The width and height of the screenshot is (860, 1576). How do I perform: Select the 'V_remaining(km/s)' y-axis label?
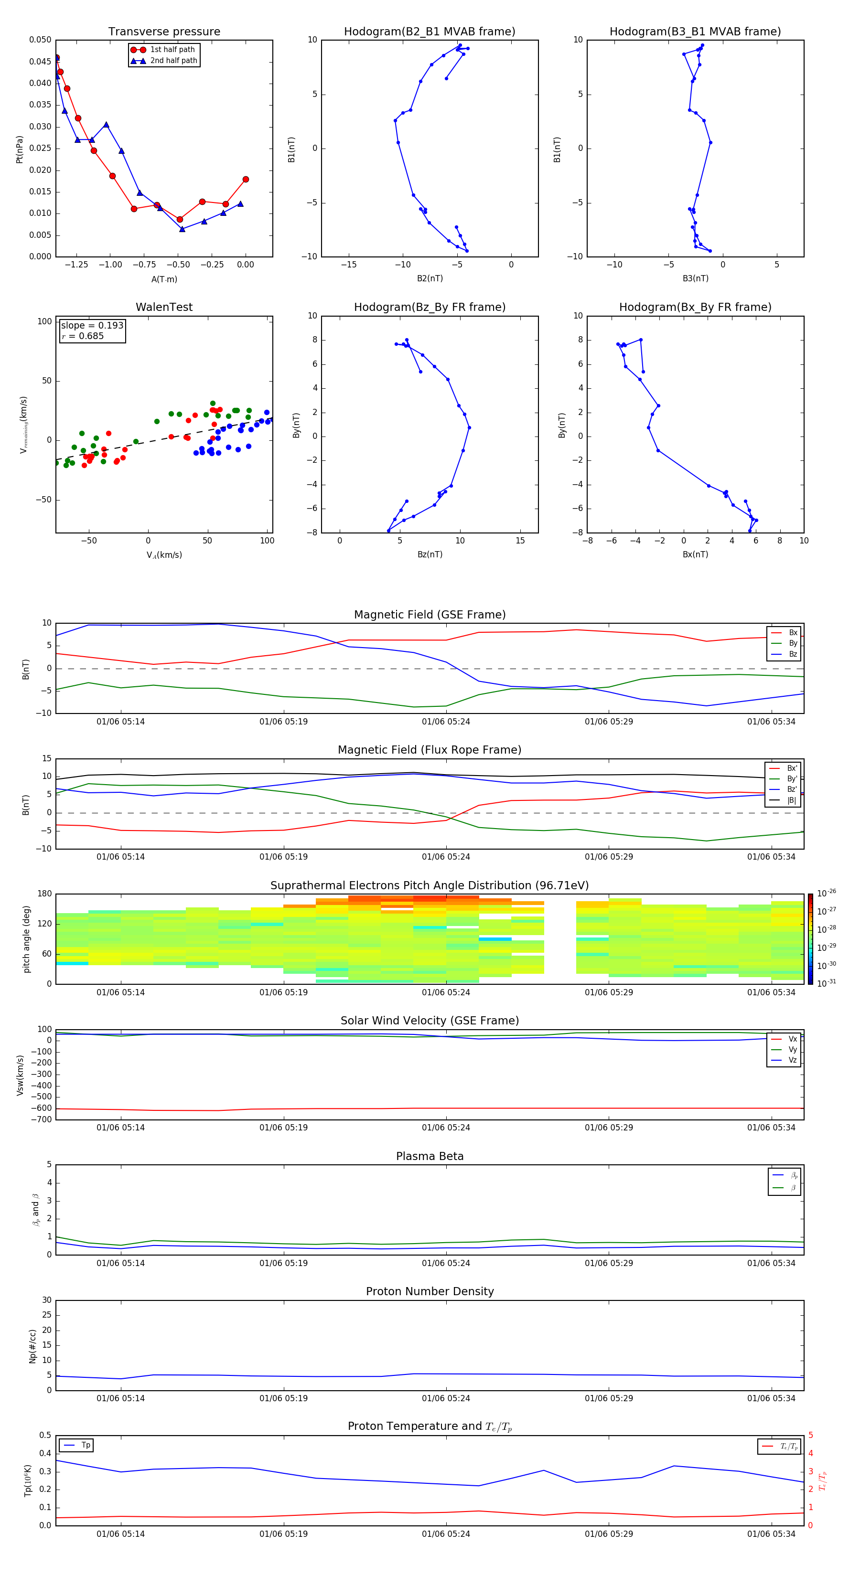(24, 425)
